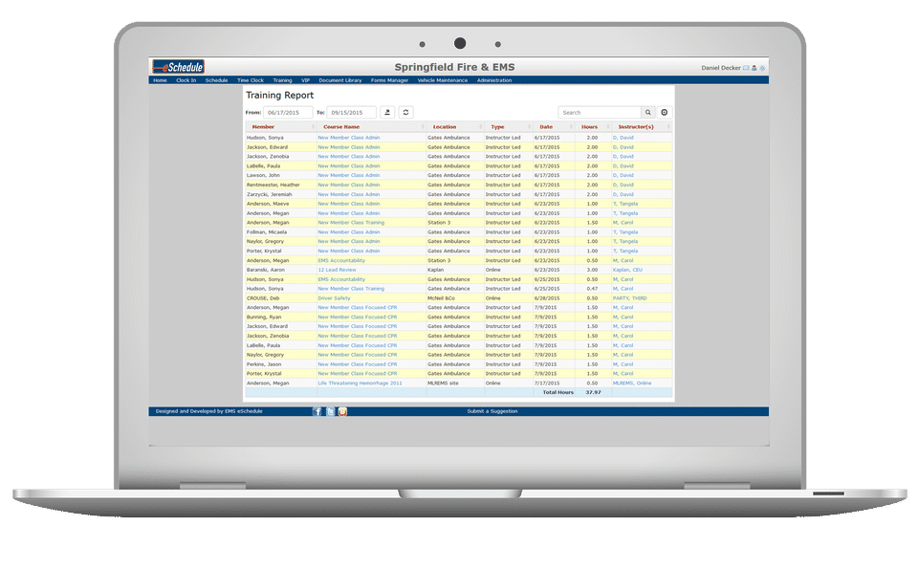Open the Twitter icon in the footer

click(x=330, y=412)
